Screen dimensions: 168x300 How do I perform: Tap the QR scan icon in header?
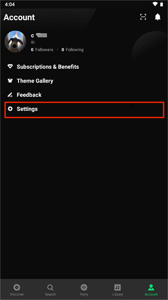pos(143,17)
